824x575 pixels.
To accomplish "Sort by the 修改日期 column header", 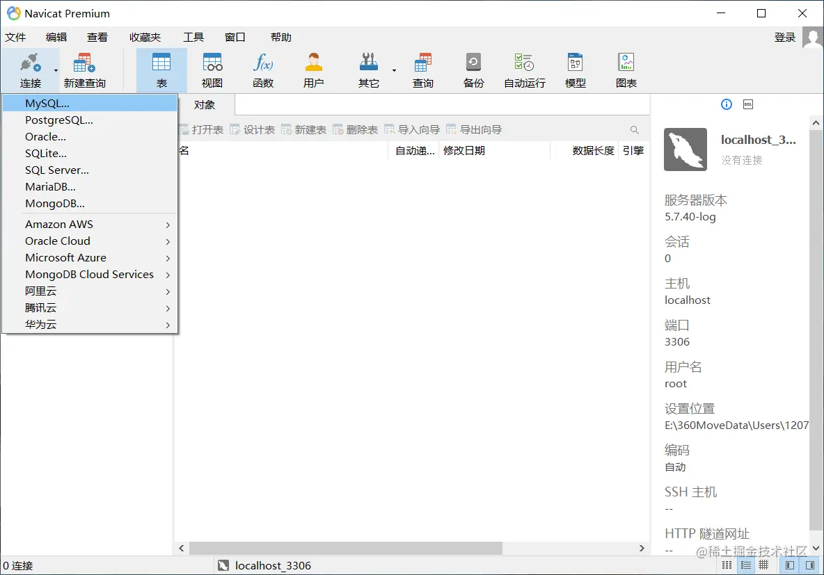I will 494,151.
